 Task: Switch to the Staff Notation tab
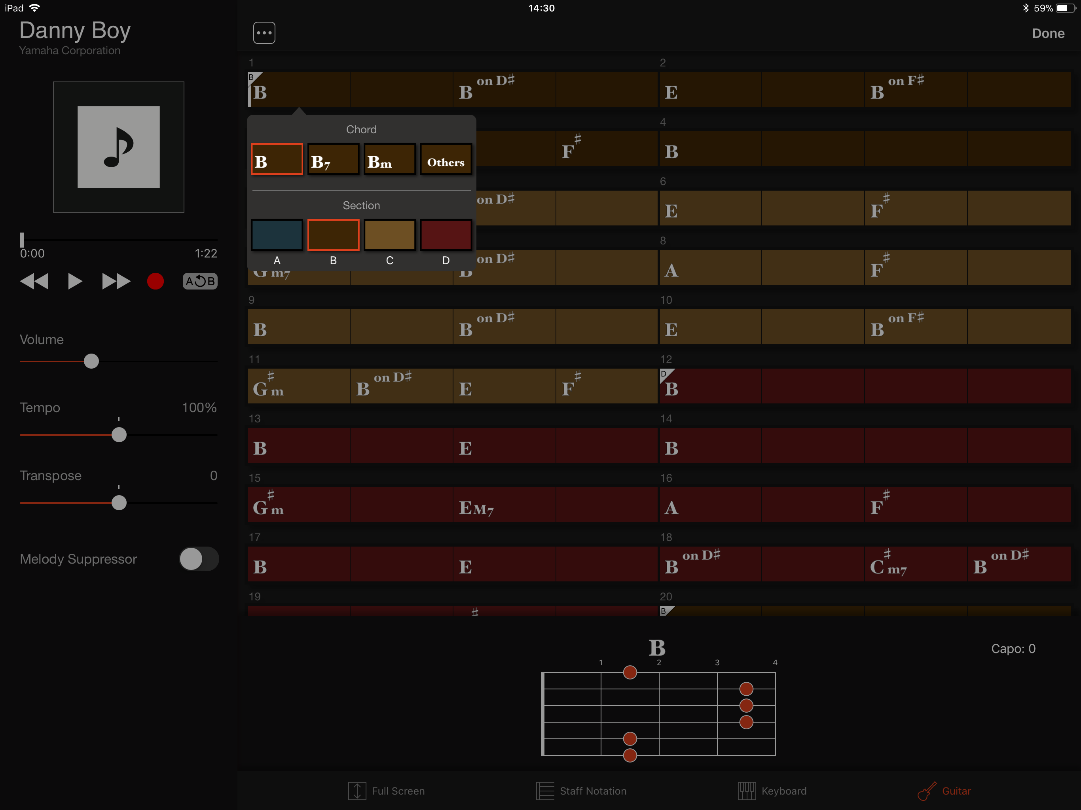point(581,791)
